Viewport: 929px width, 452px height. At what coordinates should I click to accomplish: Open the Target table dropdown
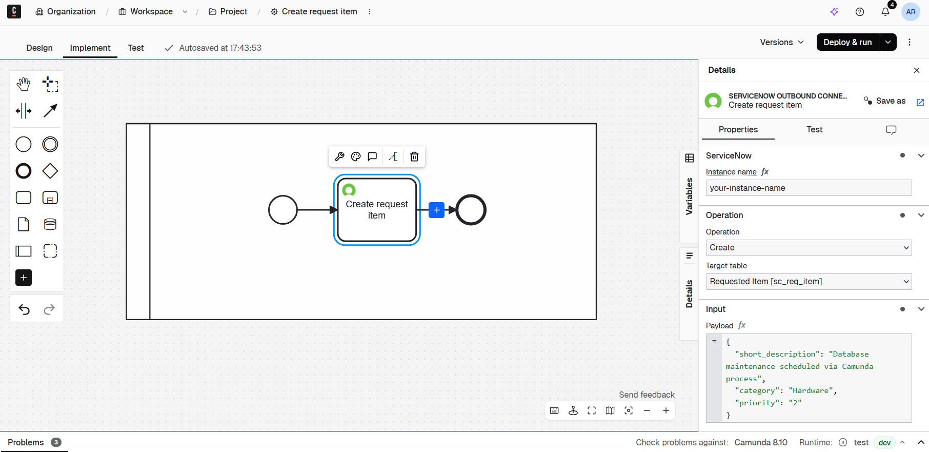coord(809,282)
